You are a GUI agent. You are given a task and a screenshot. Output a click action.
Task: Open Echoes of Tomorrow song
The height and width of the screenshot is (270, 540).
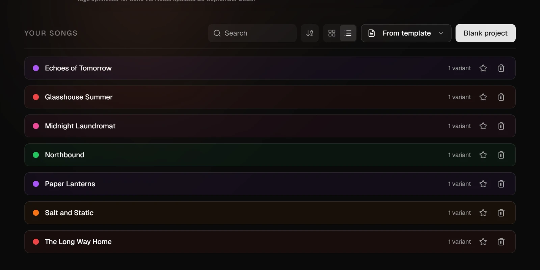click(270, 68)
